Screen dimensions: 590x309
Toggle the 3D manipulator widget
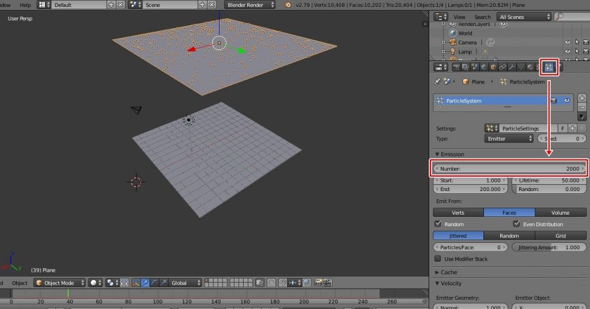136,283
